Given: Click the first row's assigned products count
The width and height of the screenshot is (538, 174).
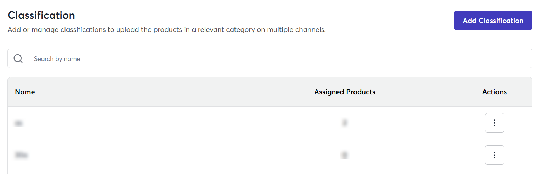Looking at the screenshot, I should coord(344,123).
